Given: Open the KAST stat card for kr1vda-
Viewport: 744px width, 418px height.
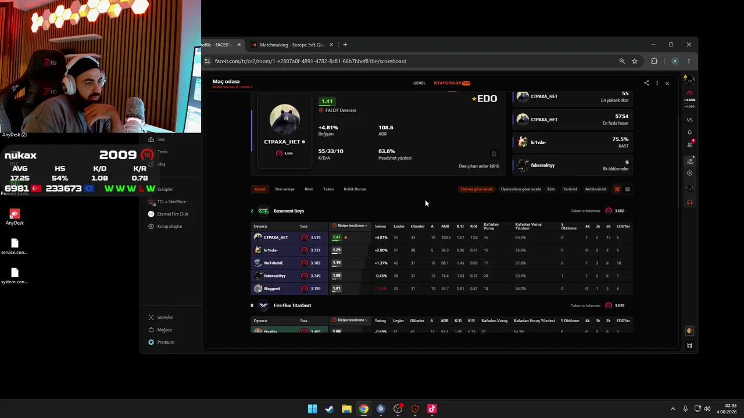Looking at the screenshot, I should 573,142.
